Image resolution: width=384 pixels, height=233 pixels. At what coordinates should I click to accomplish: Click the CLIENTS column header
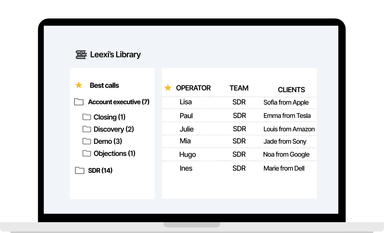tap(291, 90)
